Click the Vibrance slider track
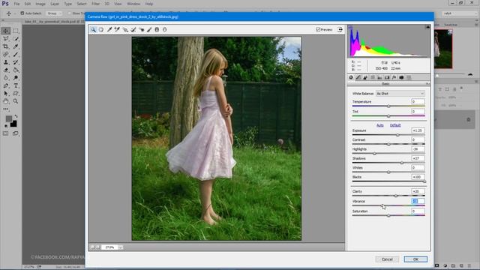The width and height of the screenshot is (480, 270). pos(388,205)
